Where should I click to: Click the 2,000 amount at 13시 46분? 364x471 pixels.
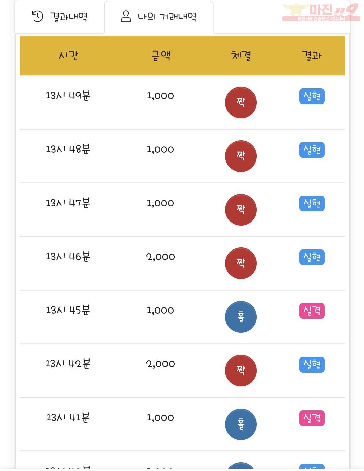click(x=160, y=257)
